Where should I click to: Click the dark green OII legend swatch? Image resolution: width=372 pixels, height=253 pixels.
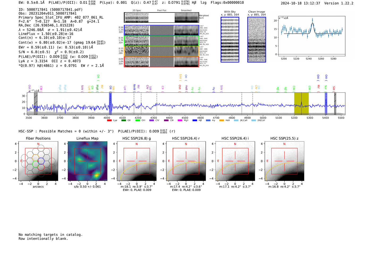tap(124, 121)
